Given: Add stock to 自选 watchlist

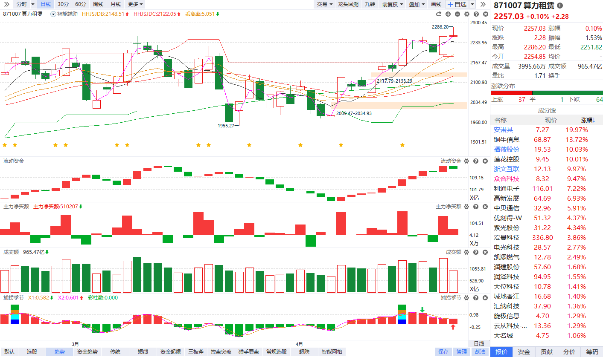Looking at the screenshot, I should click(457, 4).
